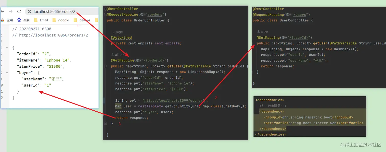Open the devops bookmarks folder
Image resolution: width=386 pixels, height=152 pixels.
[x=82, y=20]
